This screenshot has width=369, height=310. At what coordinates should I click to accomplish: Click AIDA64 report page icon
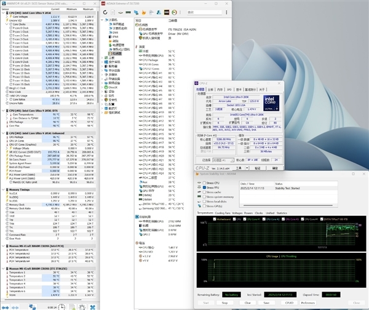click(x=113, y=12)
